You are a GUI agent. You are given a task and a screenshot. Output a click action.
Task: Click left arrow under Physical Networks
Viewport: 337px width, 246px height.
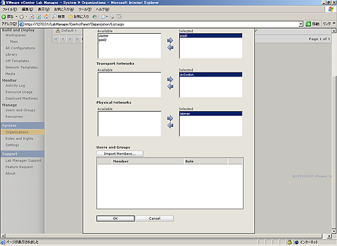(x=170, y=125)
